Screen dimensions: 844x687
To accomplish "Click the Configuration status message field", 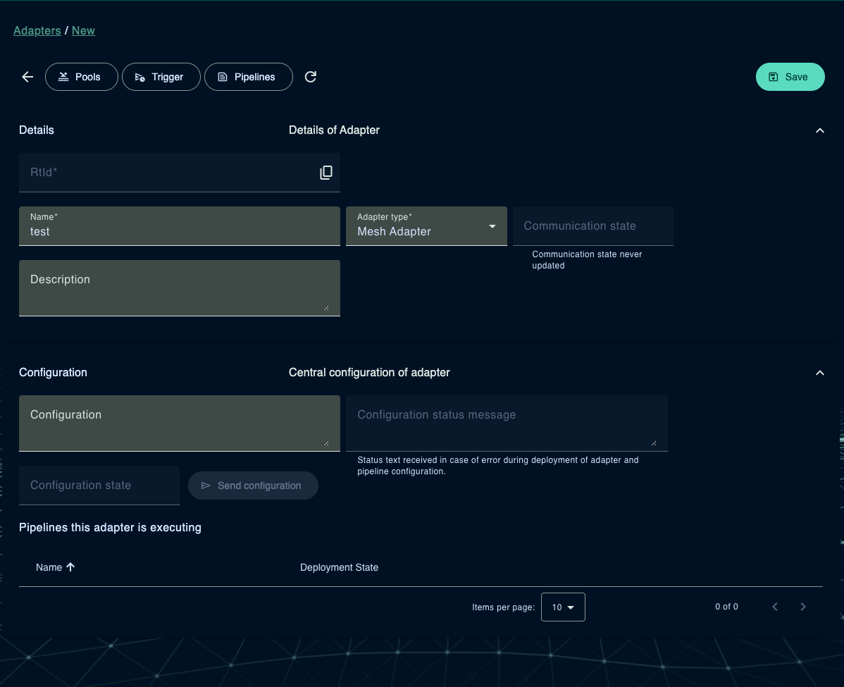I will [x=507, y=423].
